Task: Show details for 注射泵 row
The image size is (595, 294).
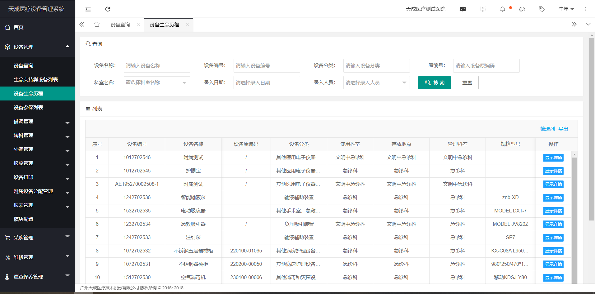Action: [x=554, y=238]
